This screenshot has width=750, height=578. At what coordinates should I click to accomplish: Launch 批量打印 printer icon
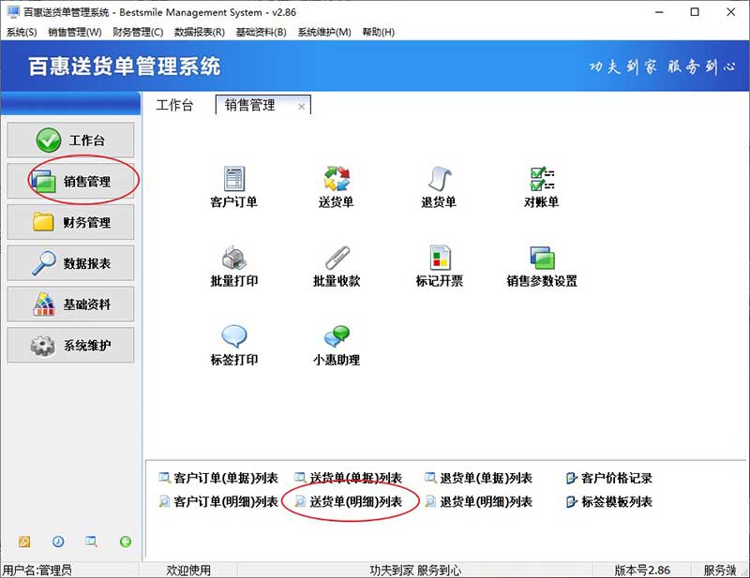pos(233,266)
